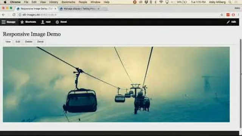Select the View tab of the node
This screenshot has height=136, width=242.
tap(8, 42)
